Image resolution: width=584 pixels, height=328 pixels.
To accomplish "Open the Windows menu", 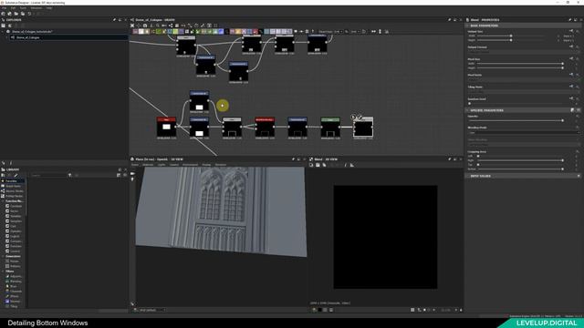I will pos(36,8).
